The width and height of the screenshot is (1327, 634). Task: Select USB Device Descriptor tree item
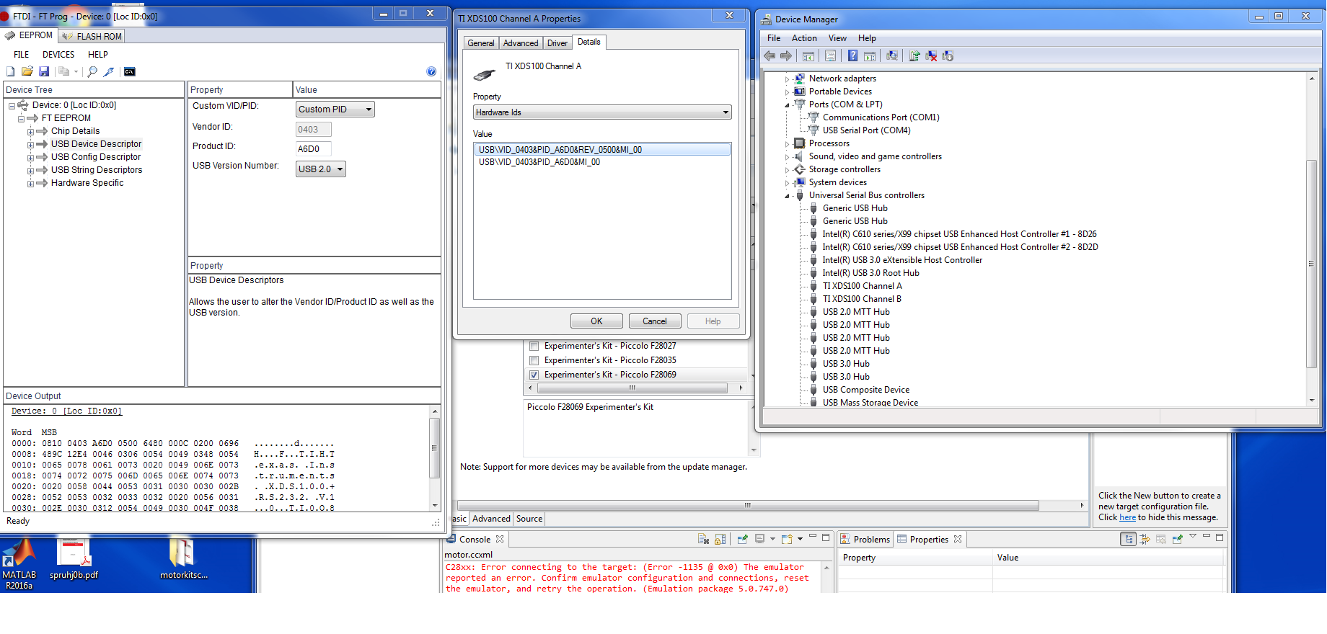pos(96,144)
